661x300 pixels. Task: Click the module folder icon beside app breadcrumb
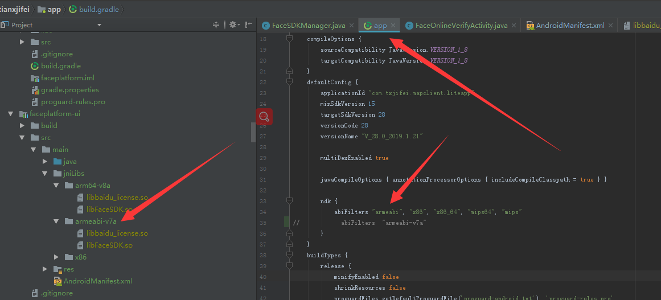pyautogui.click(x=42, y=9)
